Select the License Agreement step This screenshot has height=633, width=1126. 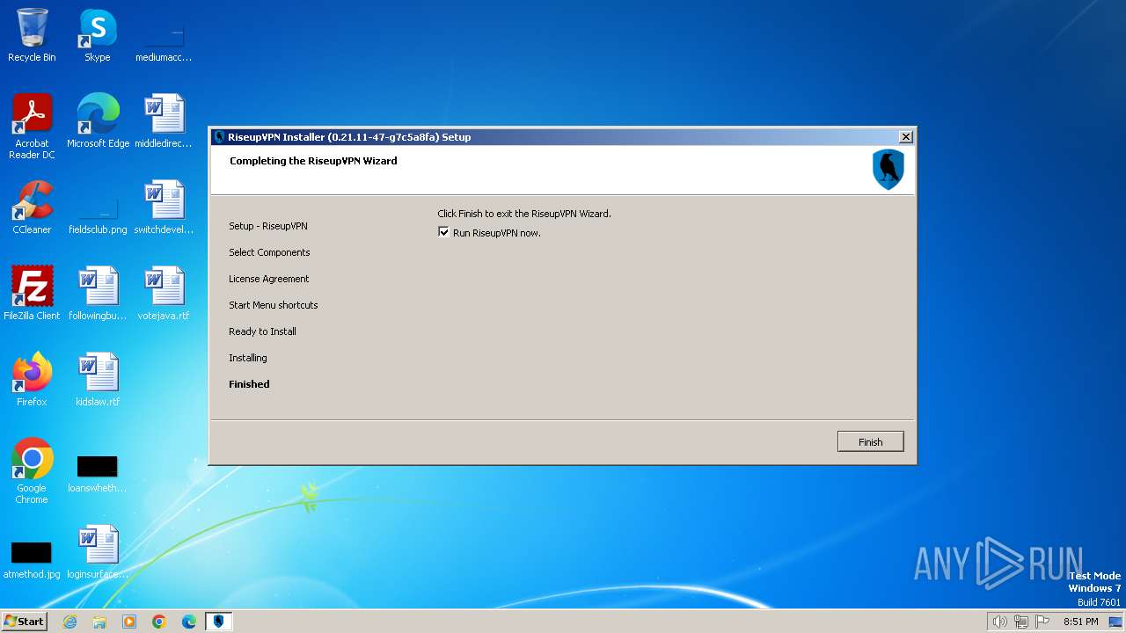click(269, 279)
